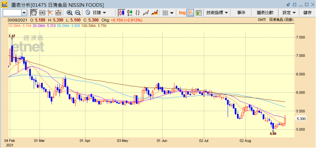Click the zoom out magnifier
316x148 pixels.
(x=77, y=13)
